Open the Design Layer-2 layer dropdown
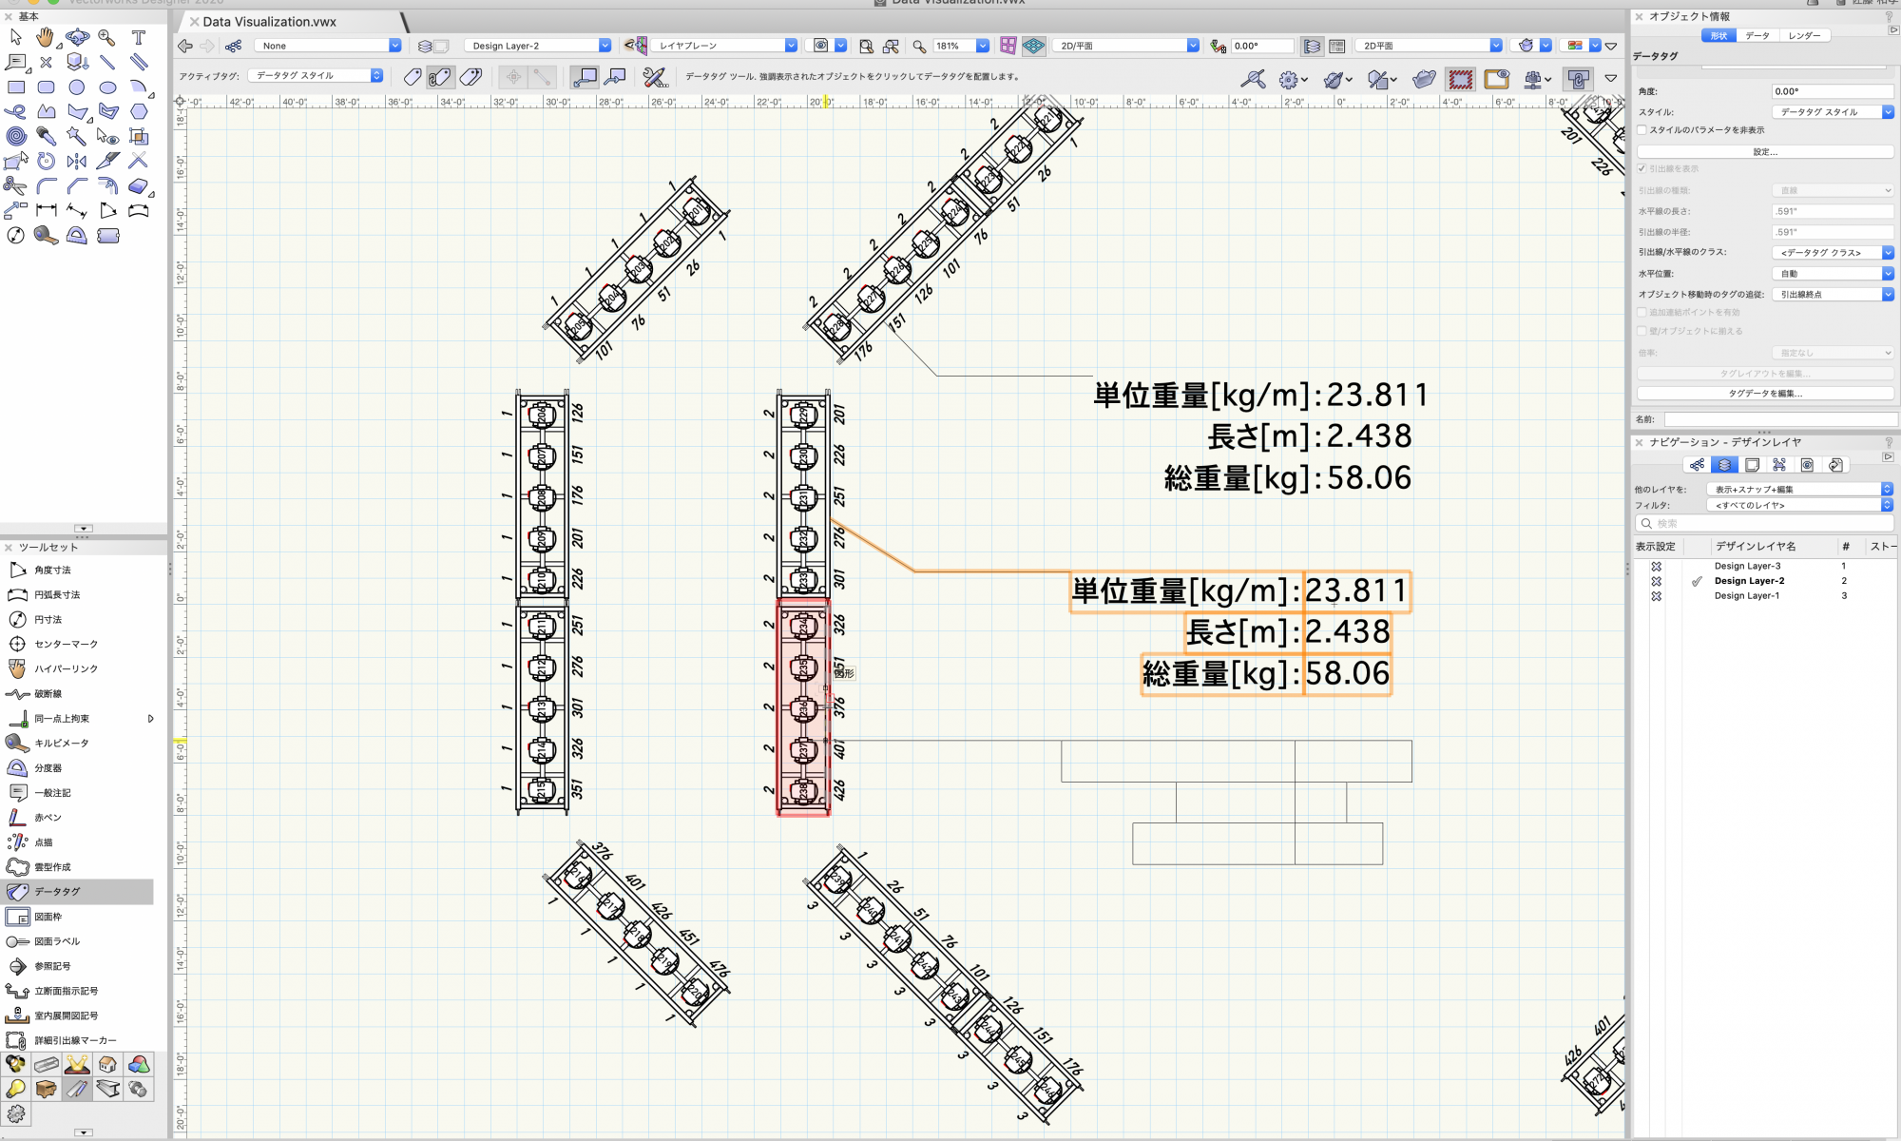The image size is (1901, 1141). pos(538,46)
